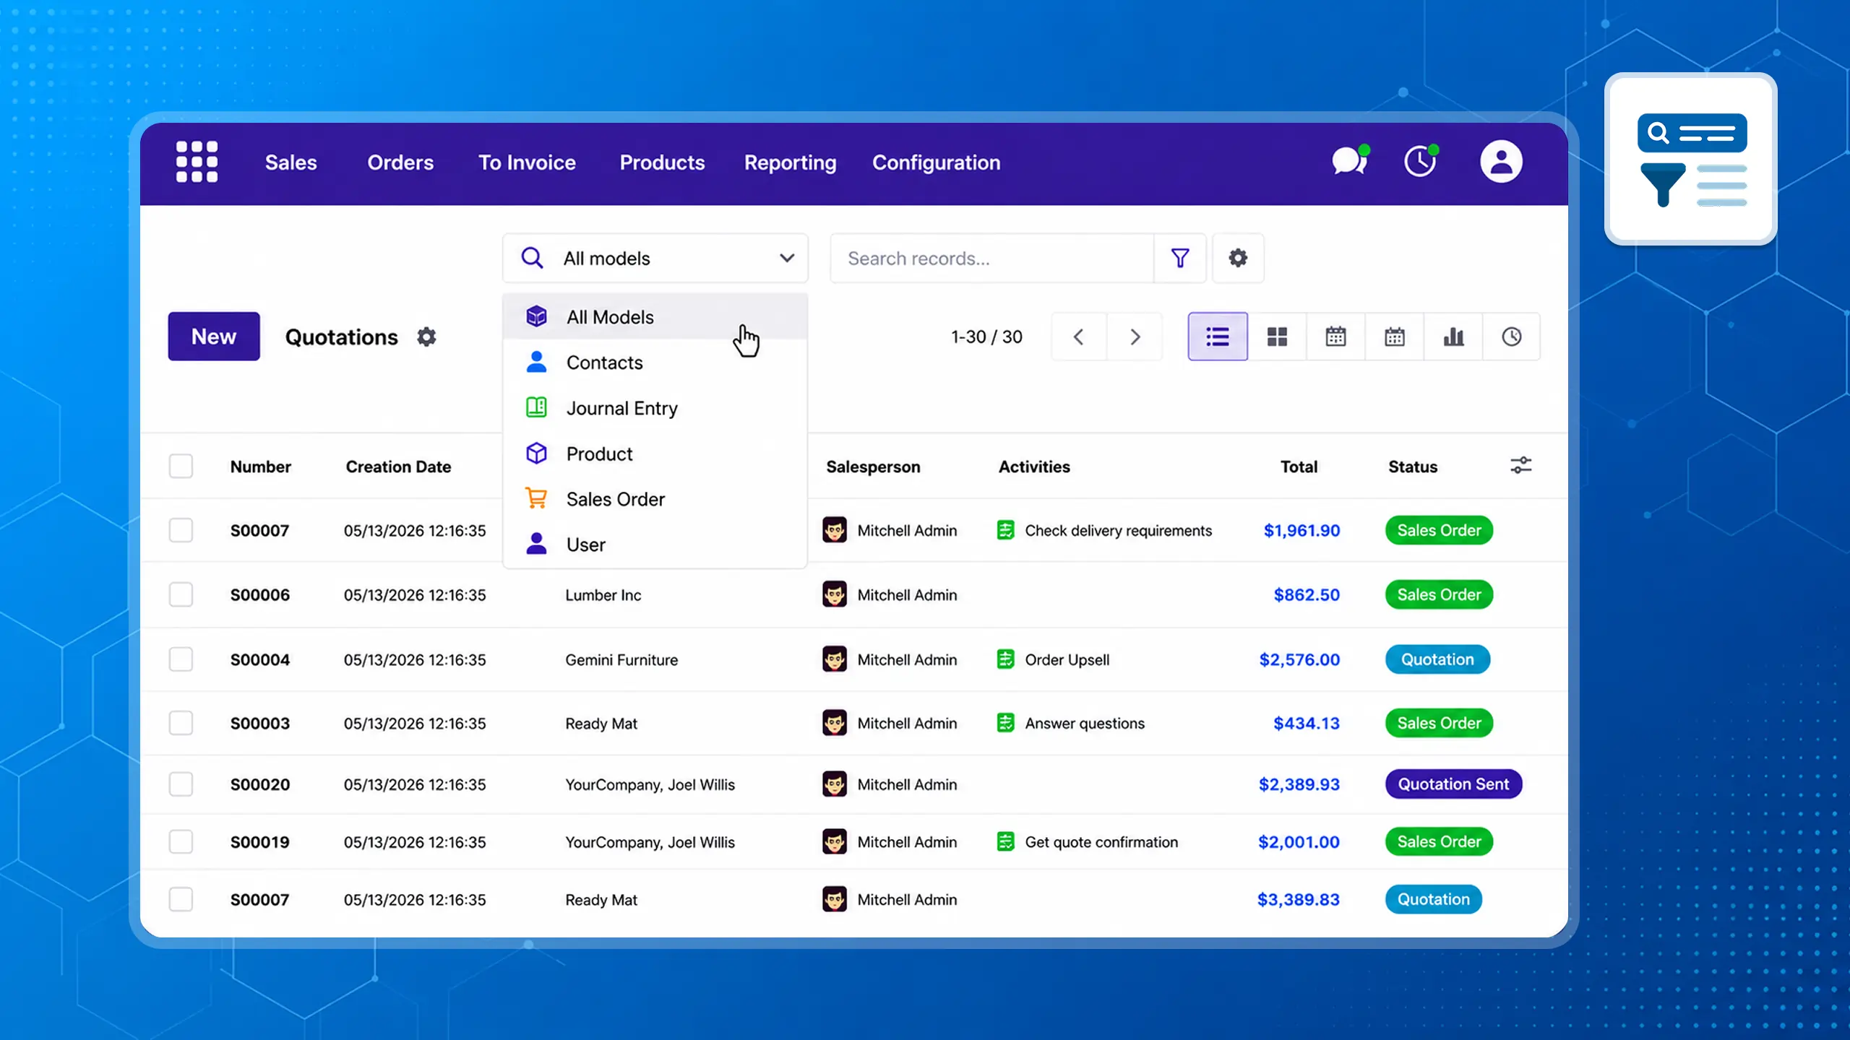Select Contacts in models dropdown
Screen dimensions: 1850x1040
pyautogui.click(x=655, y=362)
